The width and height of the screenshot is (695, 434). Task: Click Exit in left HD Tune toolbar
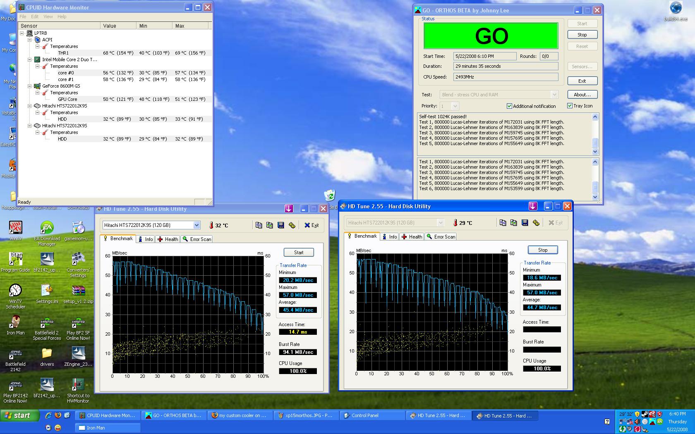[312, 225]
